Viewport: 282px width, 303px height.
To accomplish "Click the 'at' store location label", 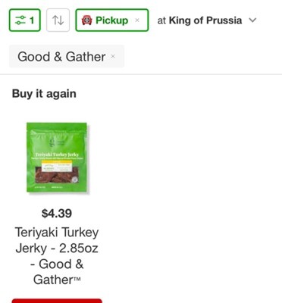I will click(161, 20).
